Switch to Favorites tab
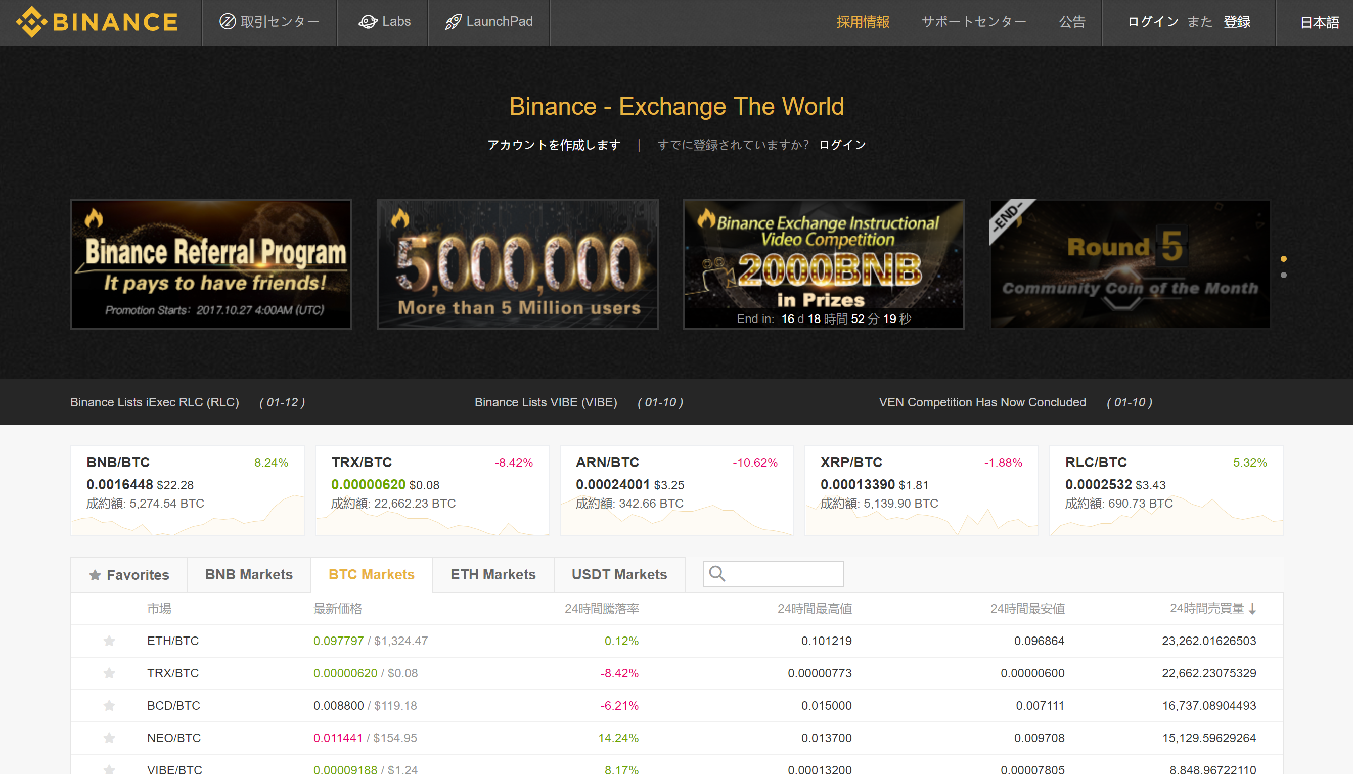Viewport: 1353px width, 774px height. pos(129,575)
